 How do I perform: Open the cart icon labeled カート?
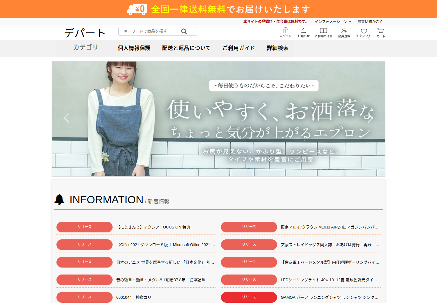[x=381, y=32]
